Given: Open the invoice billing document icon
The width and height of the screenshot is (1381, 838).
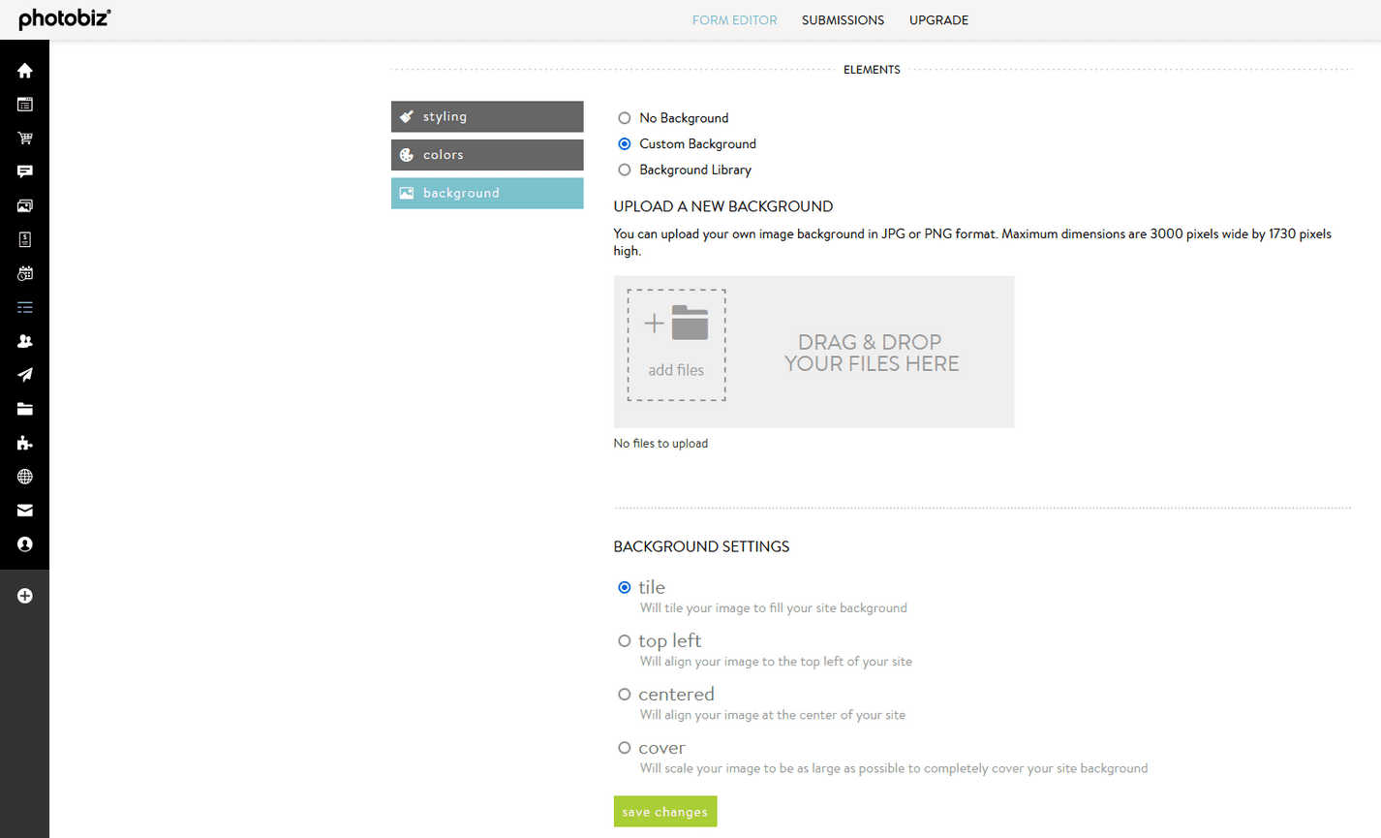Looking at the screenshot, I should 25,239.
